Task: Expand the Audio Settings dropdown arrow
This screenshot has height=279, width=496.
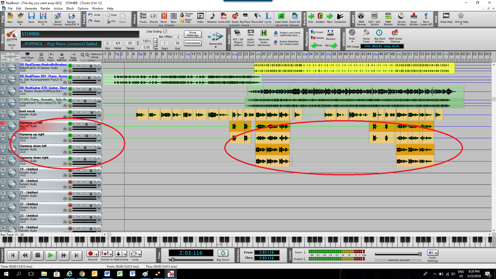Action: pyautogui.click(x=436, y=253)
